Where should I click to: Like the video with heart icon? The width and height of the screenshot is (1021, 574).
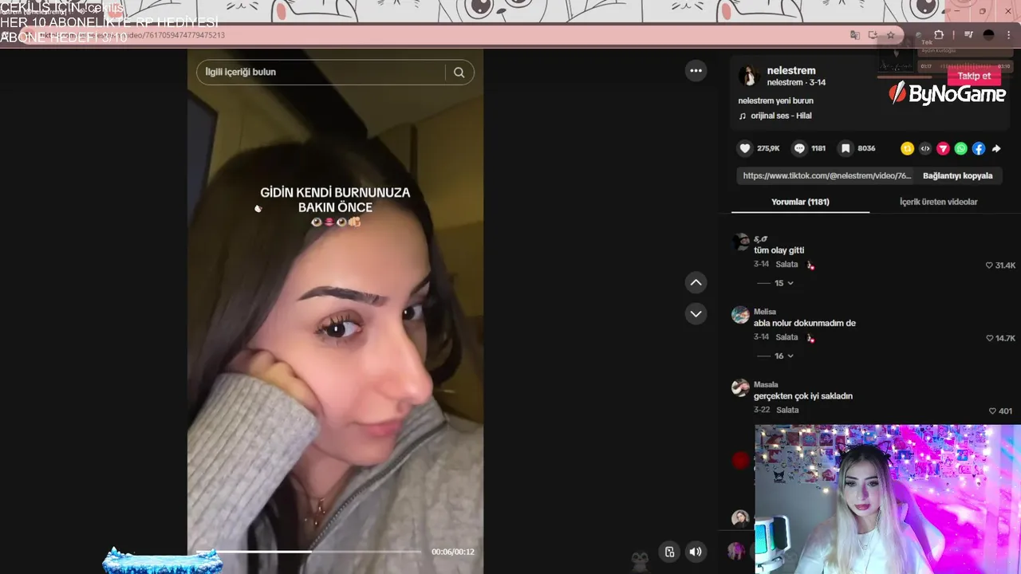[745, 148]
